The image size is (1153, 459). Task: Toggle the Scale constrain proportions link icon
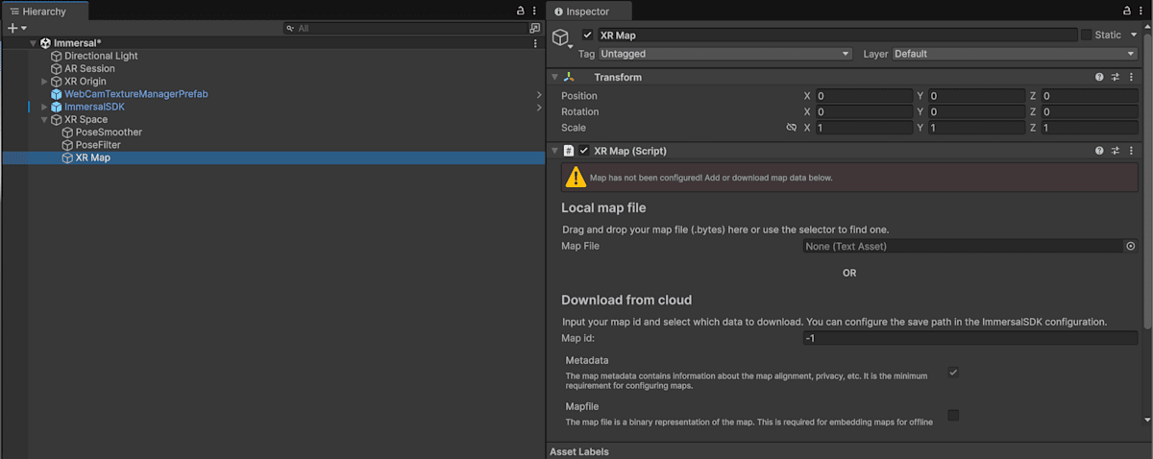[x=791, y=128]
